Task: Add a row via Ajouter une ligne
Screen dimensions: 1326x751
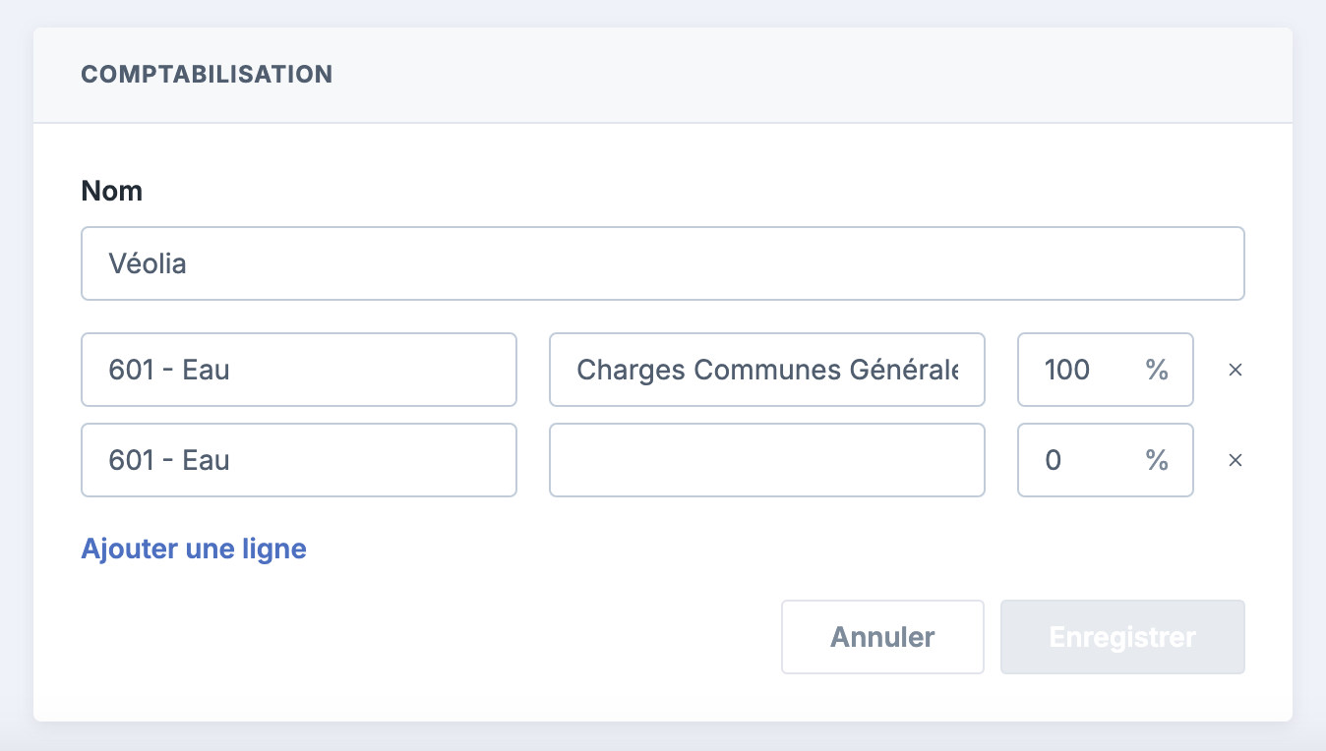Action: (x=194, y=549)
